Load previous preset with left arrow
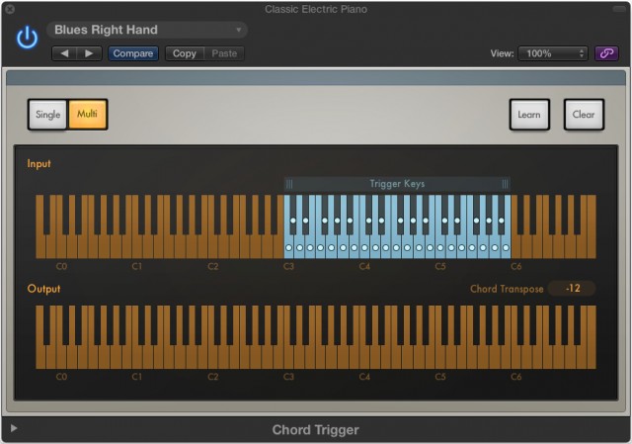The width and height of the screenshot is (632, 444). click(x=65, y=53)
